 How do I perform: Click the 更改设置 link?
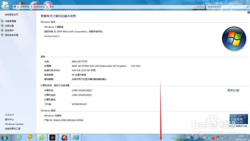[234, 90]
